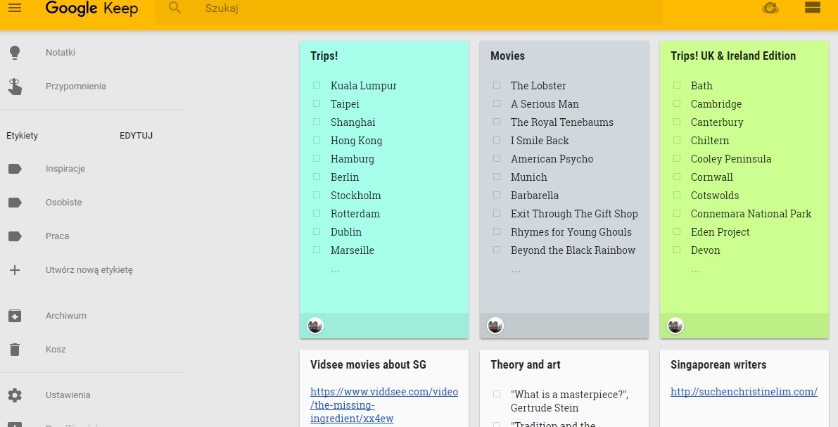Screen dimensions: 838x427
Task: Select the Inspiracje label
Action: [65, 169]
